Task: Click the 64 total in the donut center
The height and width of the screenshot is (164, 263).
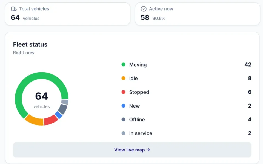Action: [x=42, y=96]
